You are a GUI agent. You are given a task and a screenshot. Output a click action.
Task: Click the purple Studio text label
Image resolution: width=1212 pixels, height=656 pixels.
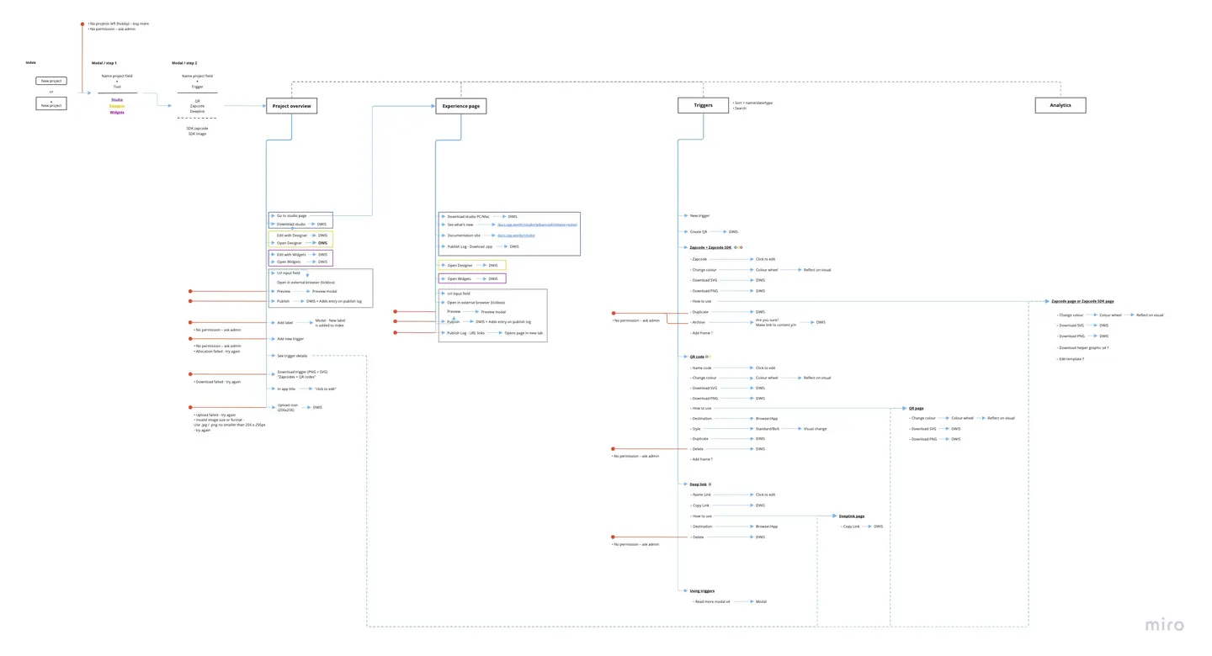[117, 99]
